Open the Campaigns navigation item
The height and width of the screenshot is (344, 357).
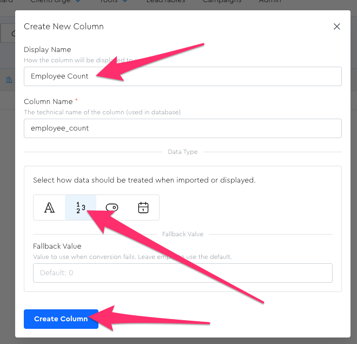pos(222,2)
